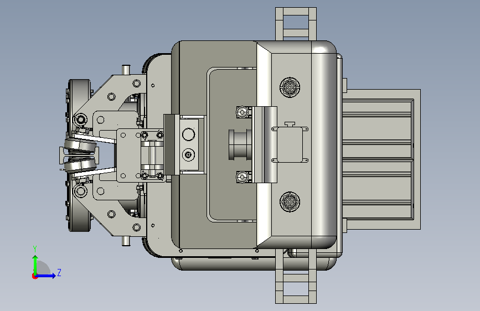
Task: Select the lower round cap beside the spool
Action: (242, 177)
